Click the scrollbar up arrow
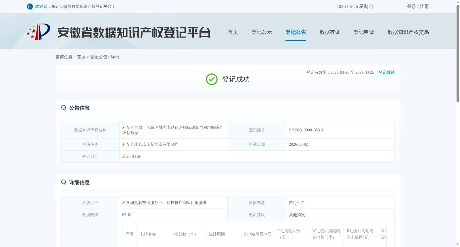The height and width of the screenshot is (247, 460). (458, 2)
